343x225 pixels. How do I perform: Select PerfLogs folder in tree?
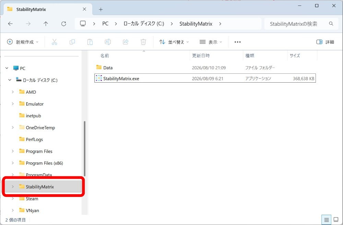click(34, 139)
